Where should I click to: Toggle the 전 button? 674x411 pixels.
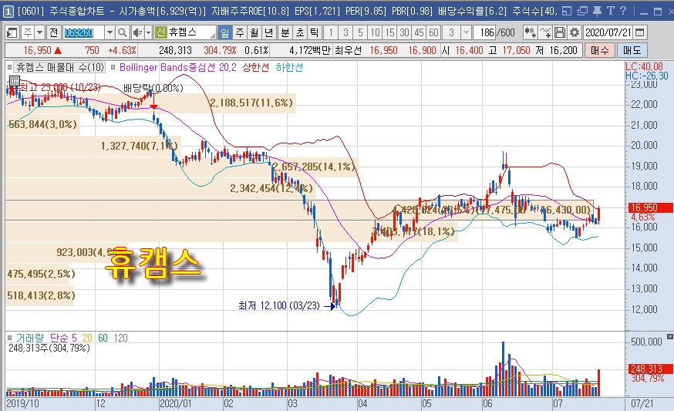tap(53, 32)
